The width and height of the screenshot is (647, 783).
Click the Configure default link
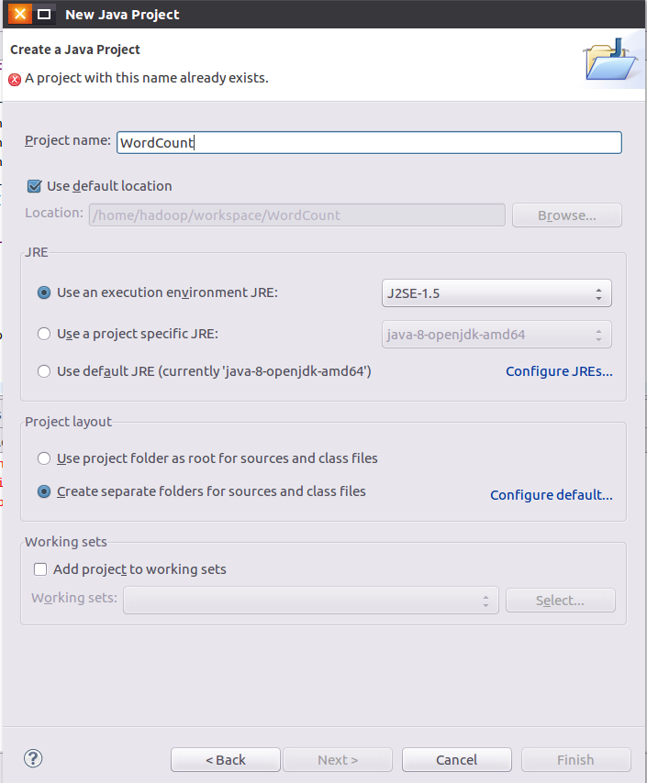pyautogui.click(x=551, y=495)
